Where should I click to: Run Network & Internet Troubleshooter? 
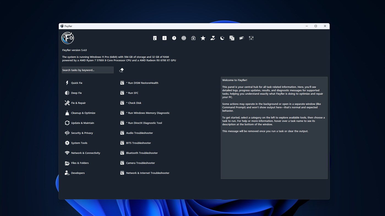pyautogui.click(x=145, y=173)
